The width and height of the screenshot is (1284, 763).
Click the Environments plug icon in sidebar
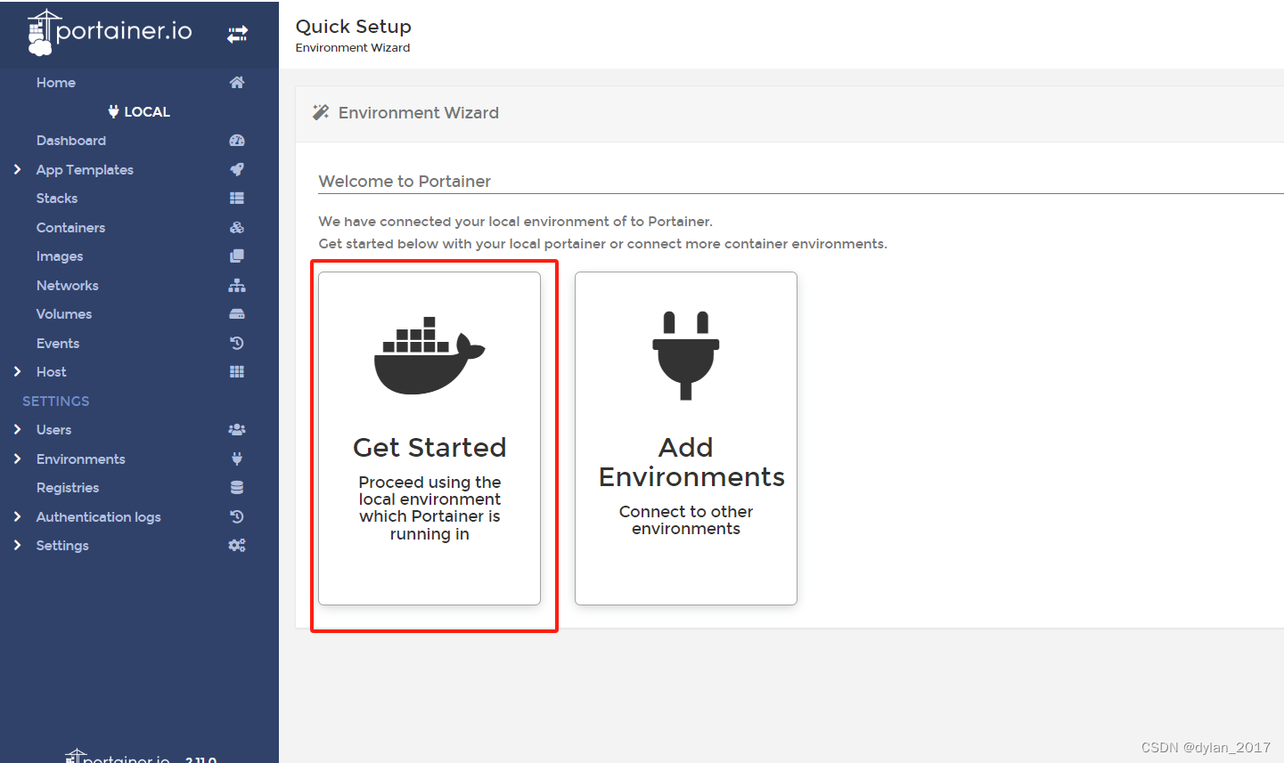(x=237, y=459)
